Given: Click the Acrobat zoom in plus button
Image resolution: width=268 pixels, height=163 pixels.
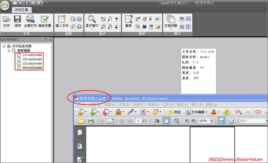Looking at the screenshot, I should click(x=194, y=121).
